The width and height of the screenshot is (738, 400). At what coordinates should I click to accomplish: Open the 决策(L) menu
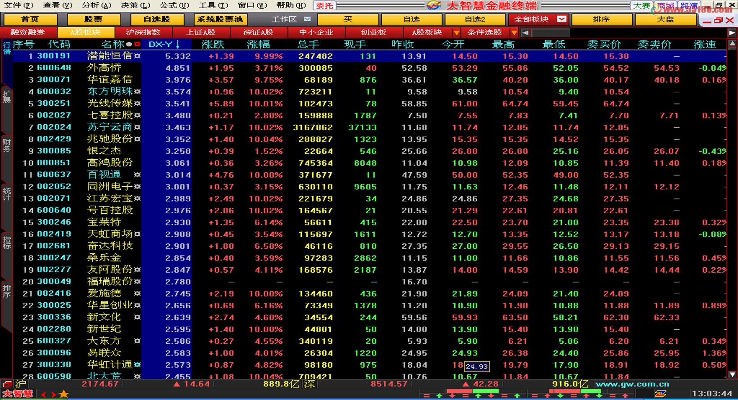(136, 5)
